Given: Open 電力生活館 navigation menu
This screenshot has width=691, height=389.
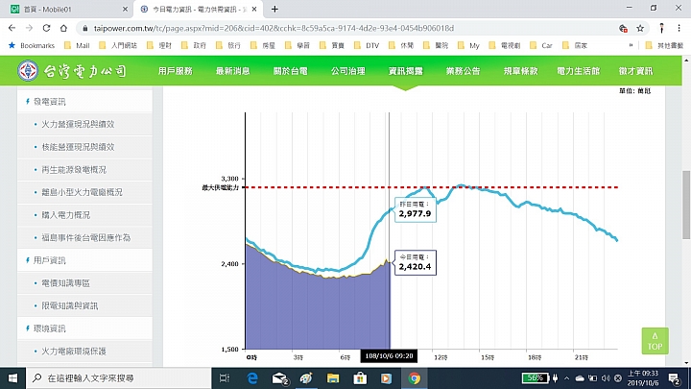Looking at the screenshot, I should coord(578,71).
